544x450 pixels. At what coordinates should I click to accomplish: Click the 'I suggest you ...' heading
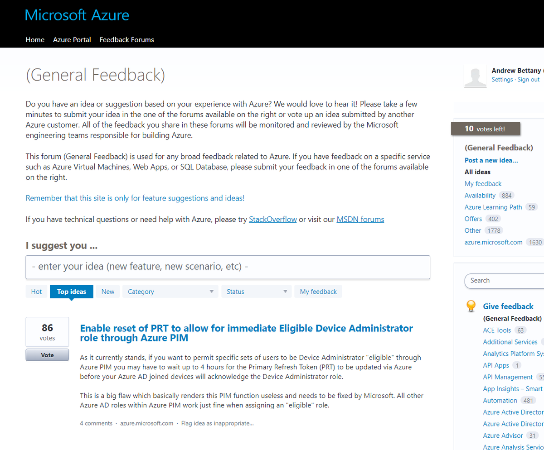point(62,246)
